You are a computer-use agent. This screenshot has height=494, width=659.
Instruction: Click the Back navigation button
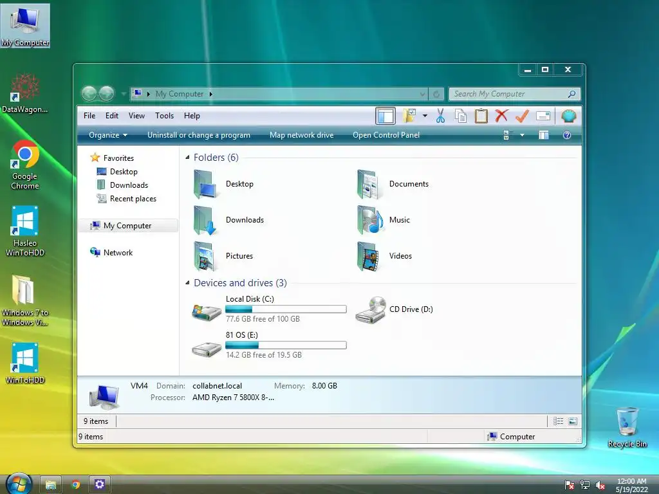(89, 94)
